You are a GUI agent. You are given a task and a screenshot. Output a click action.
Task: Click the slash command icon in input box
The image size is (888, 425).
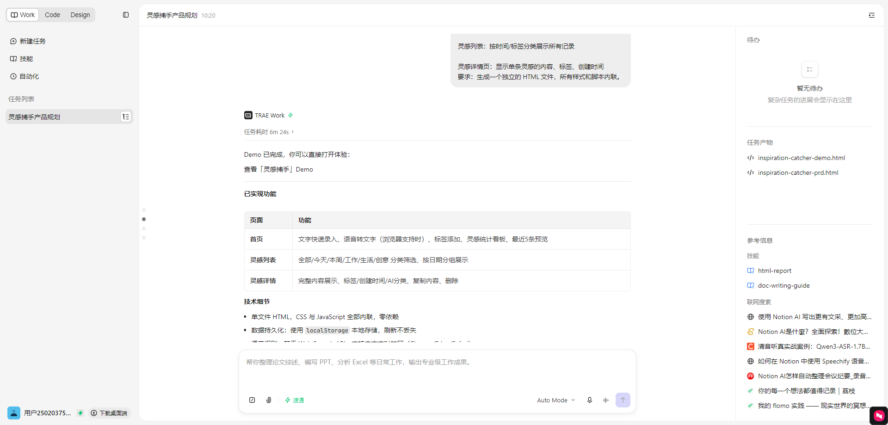pos(252,400)
